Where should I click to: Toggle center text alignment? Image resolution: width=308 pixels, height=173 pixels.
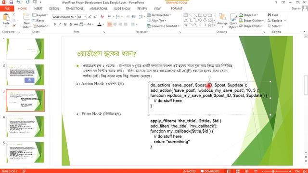tap(115, 24)
